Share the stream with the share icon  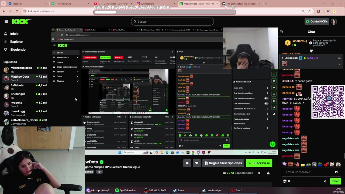259,173
